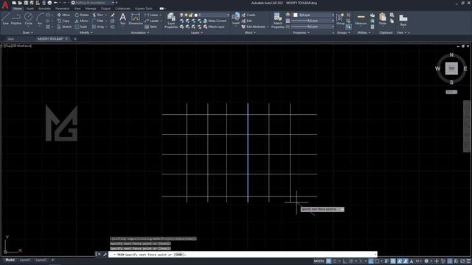Activate the Rotate command

click(x=82, y=15)
